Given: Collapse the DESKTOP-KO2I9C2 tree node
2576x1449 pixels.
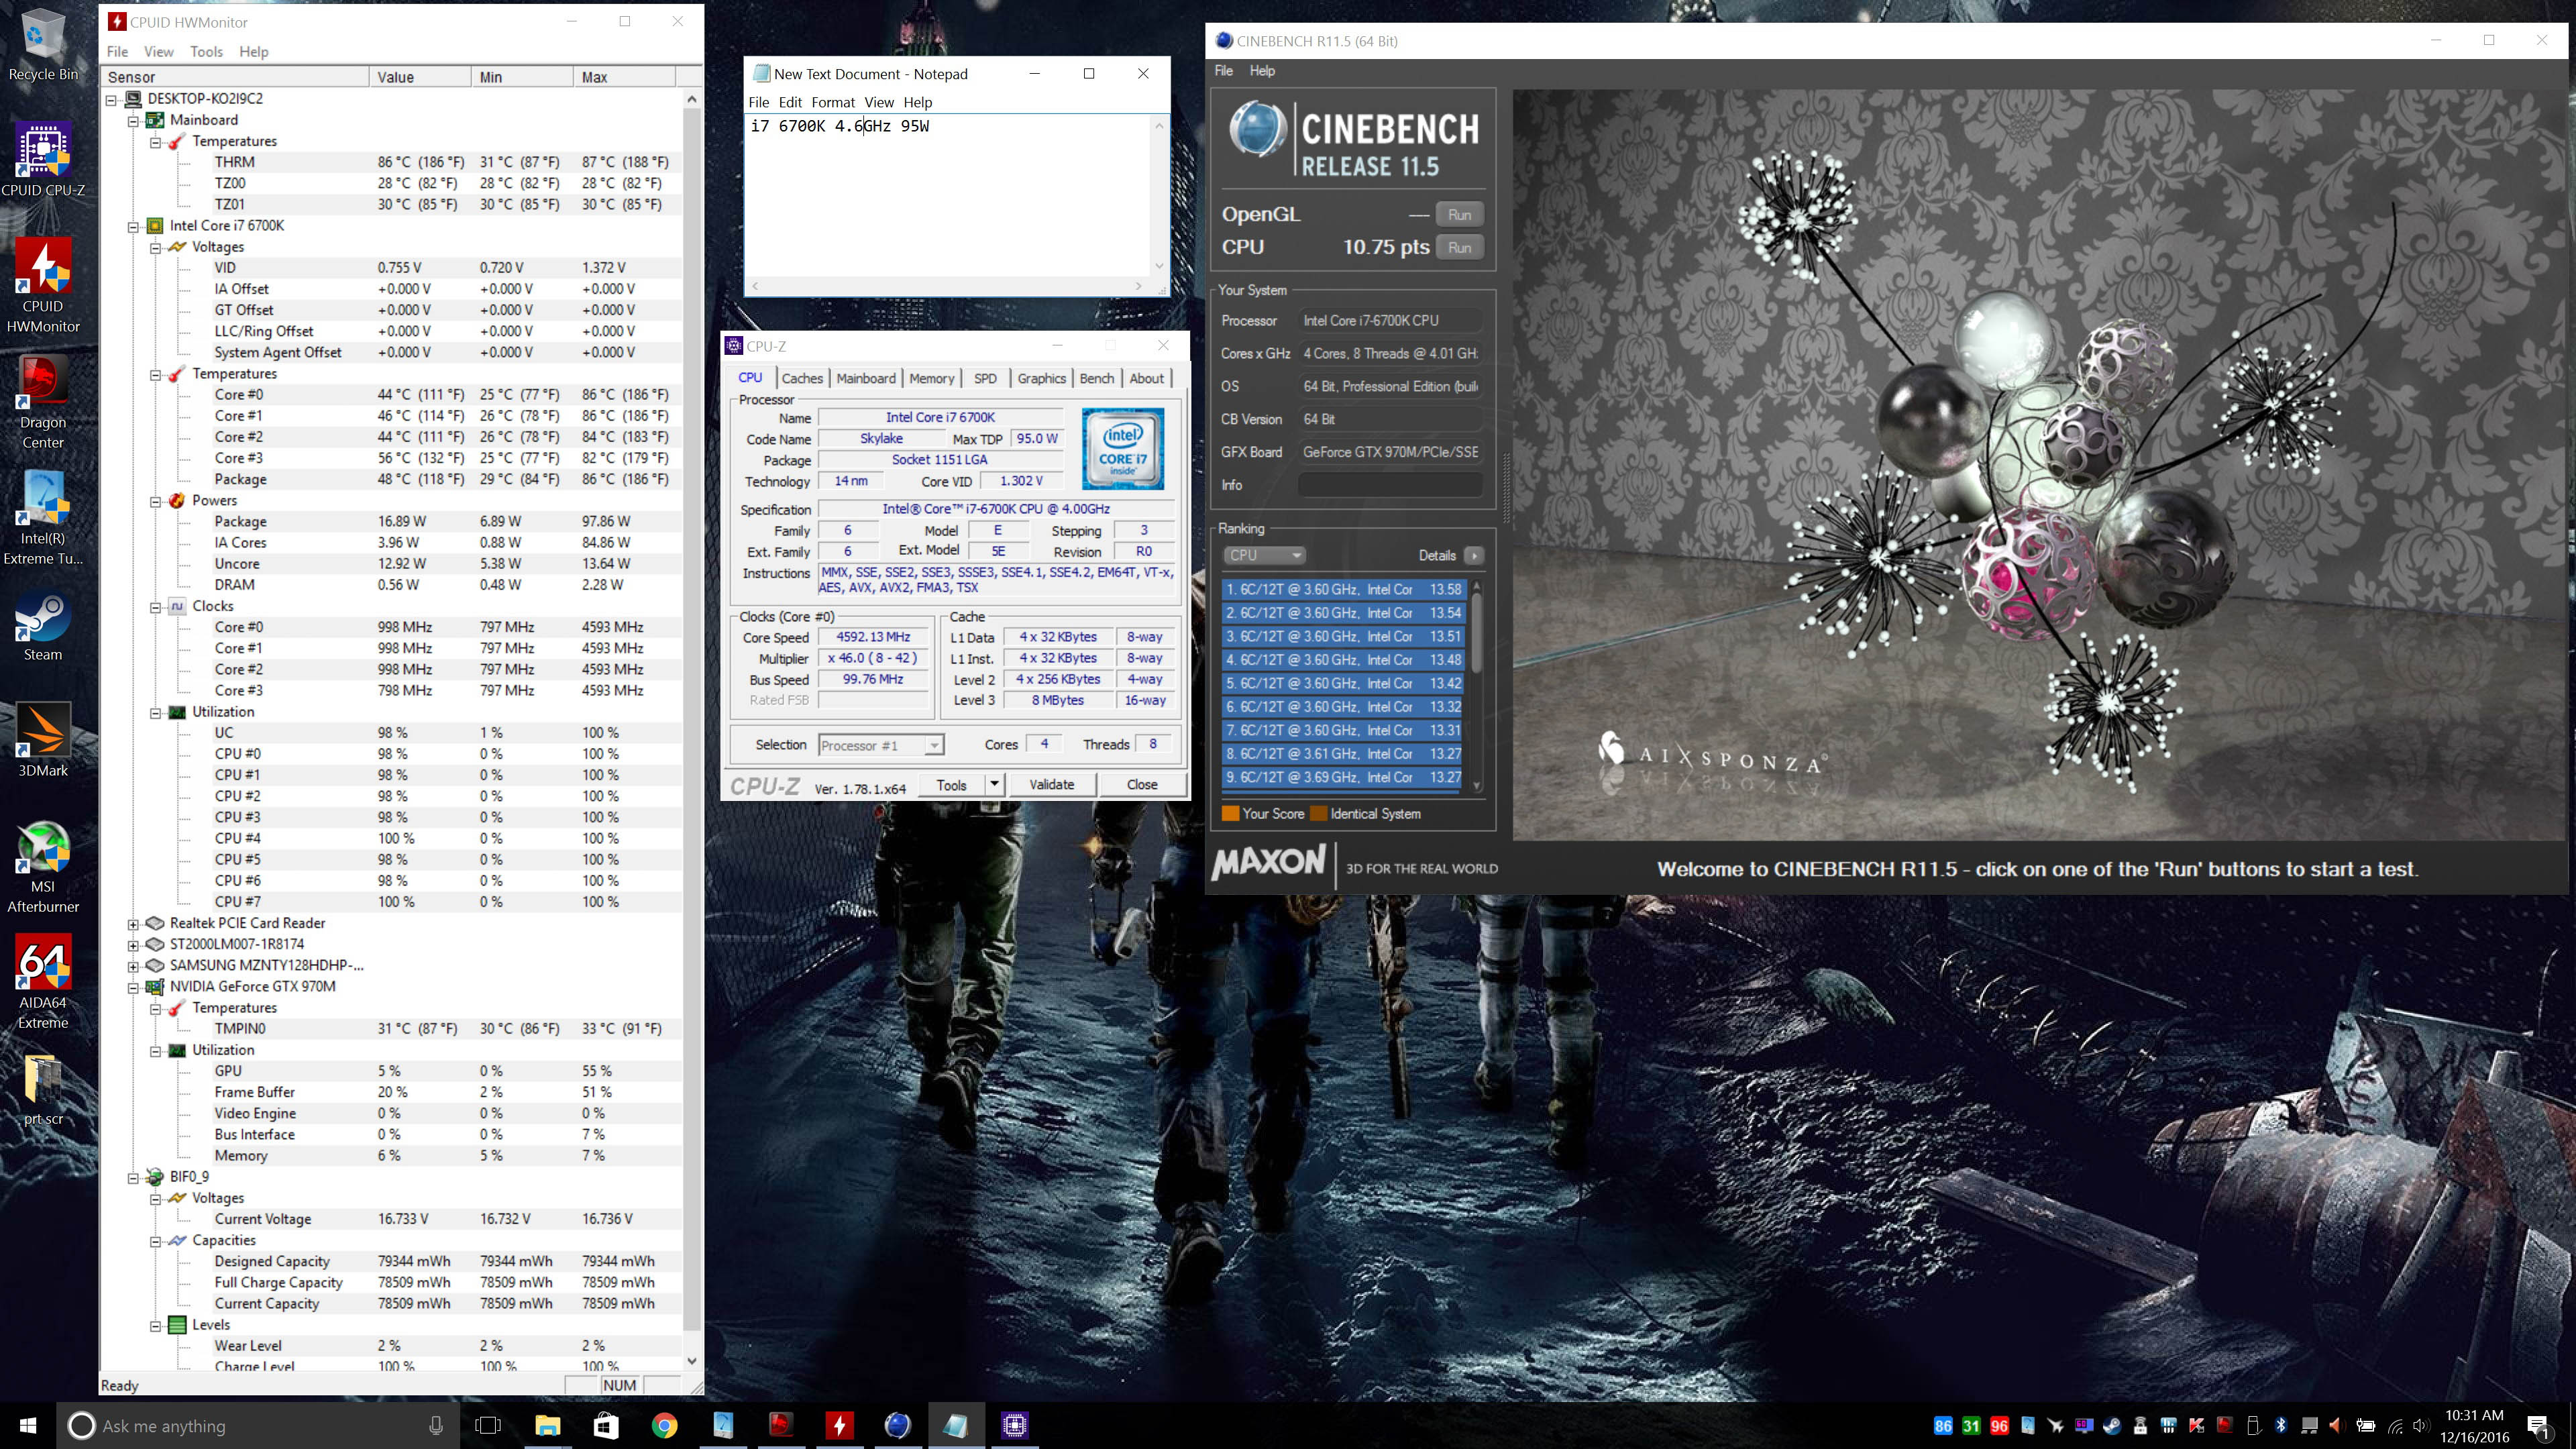Looking at the screenshot, I should coord(112,99).
